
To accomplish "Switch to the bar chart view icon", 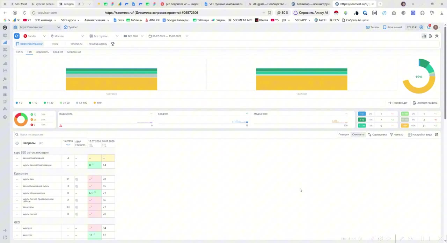I will pos(424,36).
